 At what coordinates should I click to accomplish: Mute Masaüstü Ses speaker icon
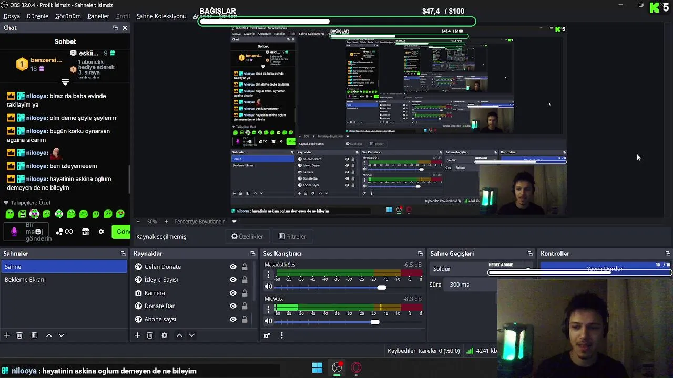(268, 287)
